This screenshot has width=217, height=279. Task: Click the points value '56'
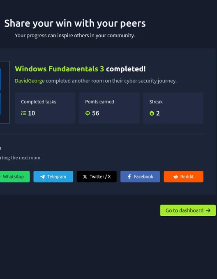[x=95, y=113]
